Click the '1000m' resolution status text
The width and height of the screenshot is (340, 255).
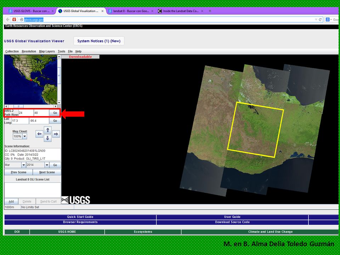click(9, 207)
